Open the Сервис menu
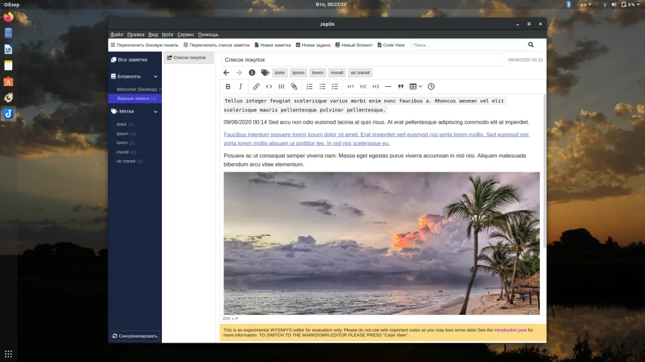 click(185, 35)
